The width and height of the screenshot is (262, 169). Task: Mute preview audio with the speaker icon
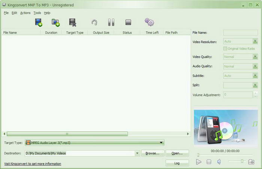219,162
